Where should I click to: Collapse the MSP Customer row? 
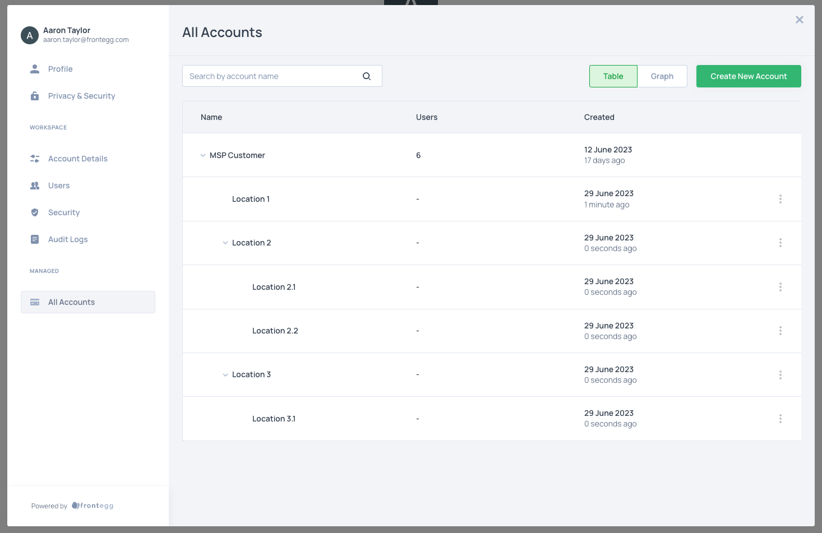[x=203, y=155]
